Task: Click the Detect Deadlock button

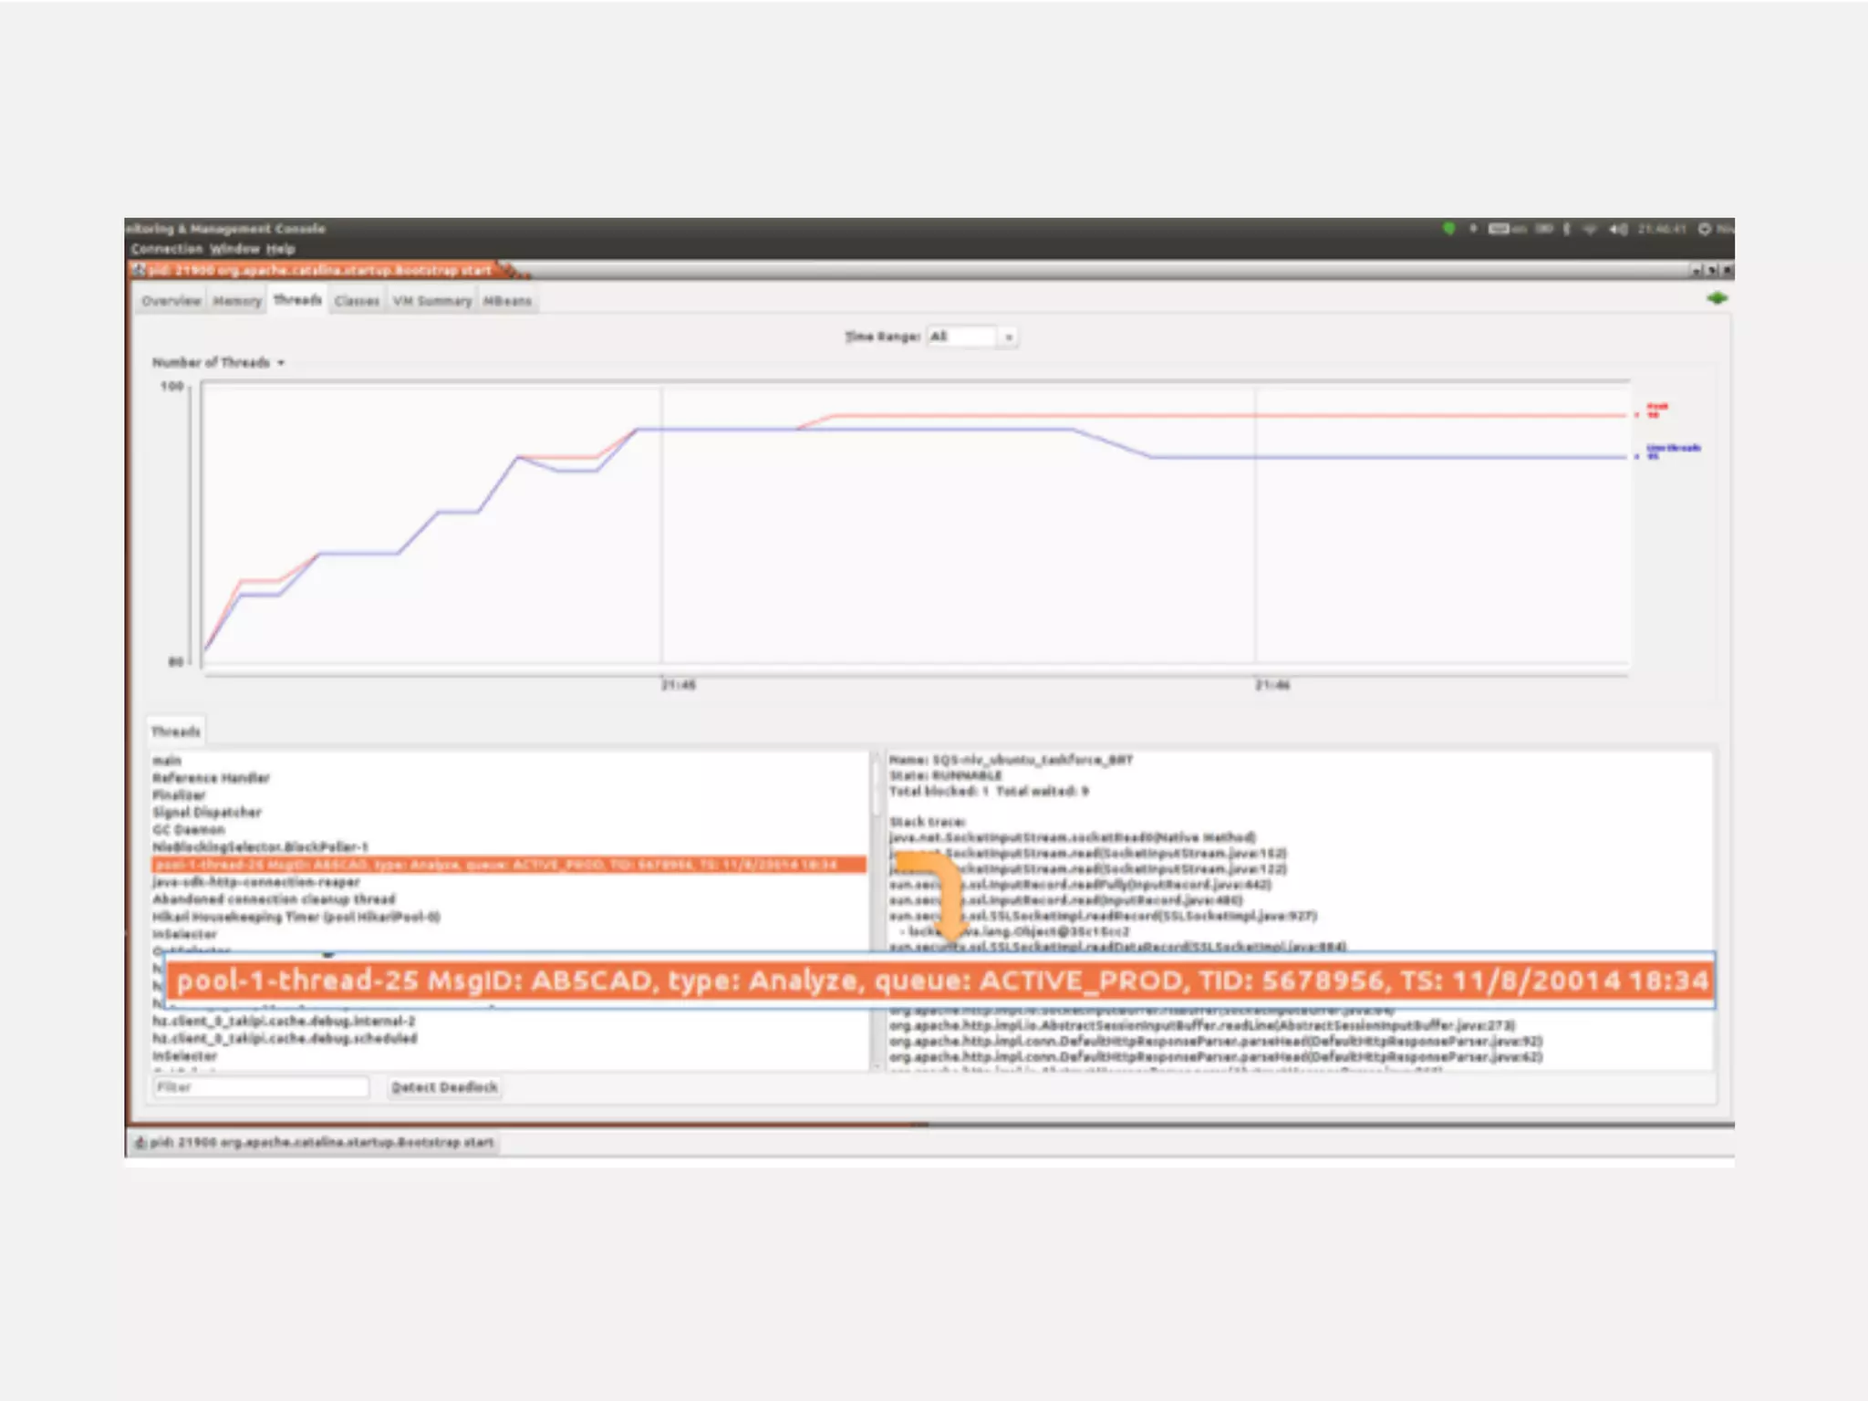Action: point(444,1087)
